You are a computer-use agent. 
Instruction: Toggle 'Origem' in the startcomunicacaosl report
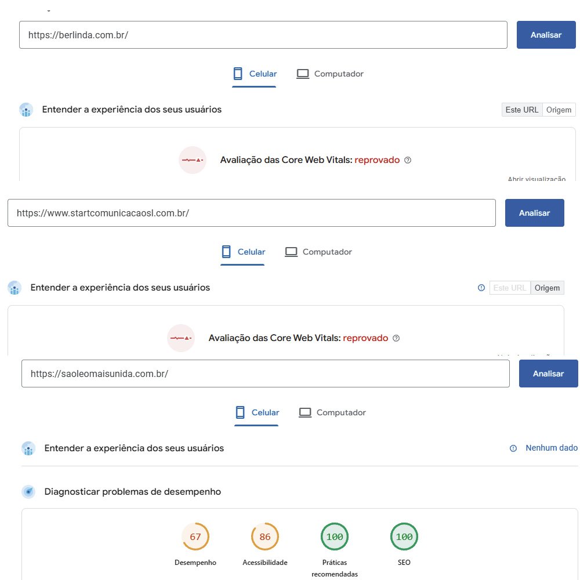547,288
